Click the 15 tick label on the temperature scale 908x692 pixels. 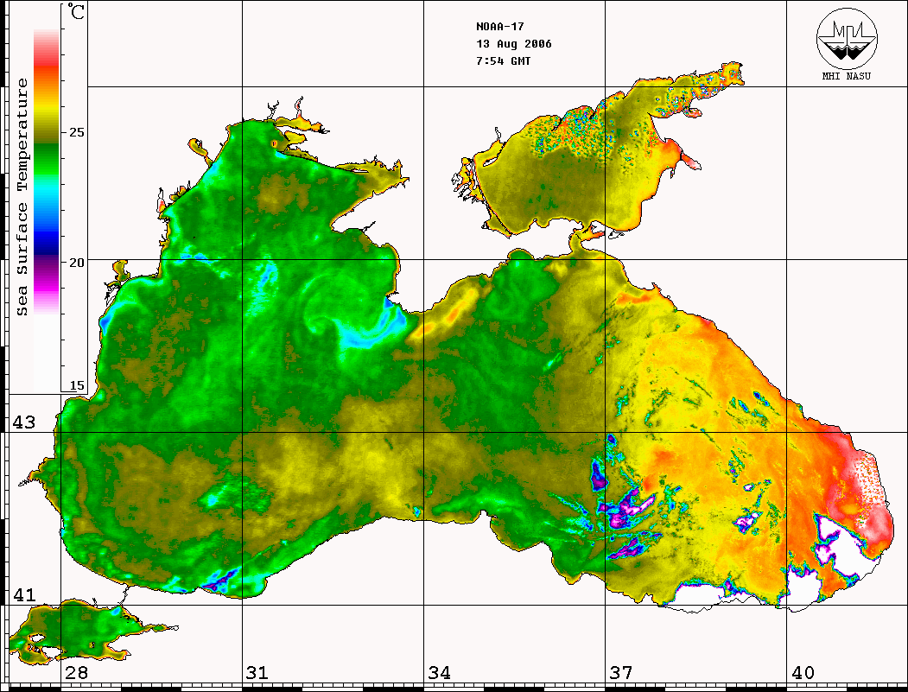coord(77,385)
